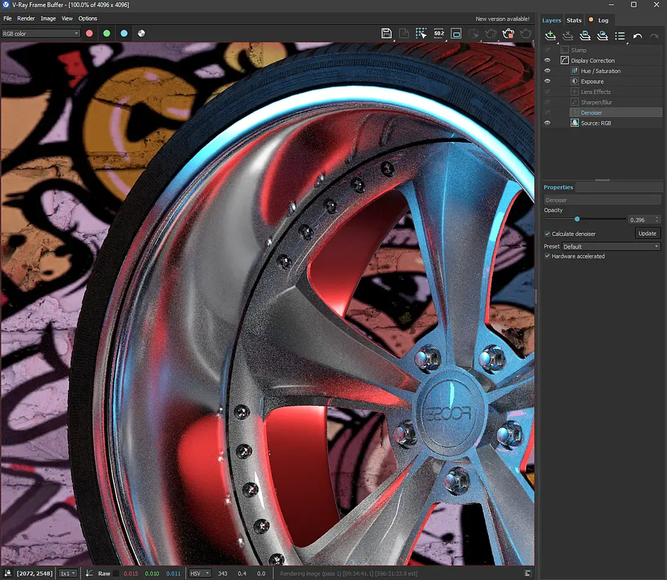Click the Properties panel header

point(558,187)
